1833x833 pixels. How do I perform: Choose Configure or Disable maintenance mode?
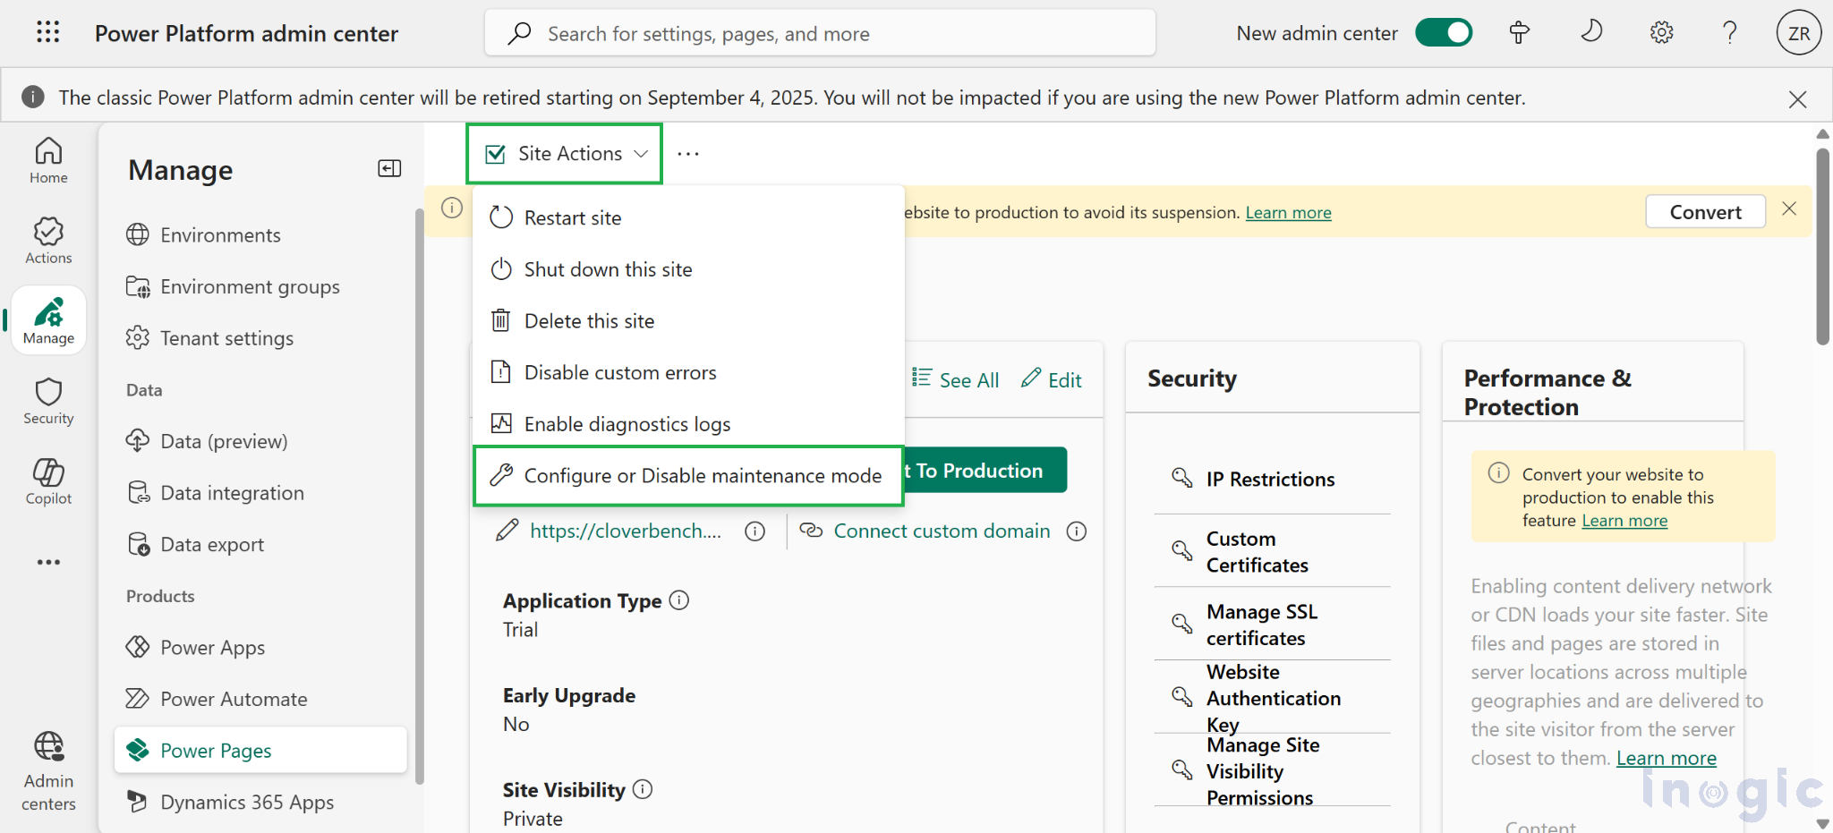(x=688, y=476)
